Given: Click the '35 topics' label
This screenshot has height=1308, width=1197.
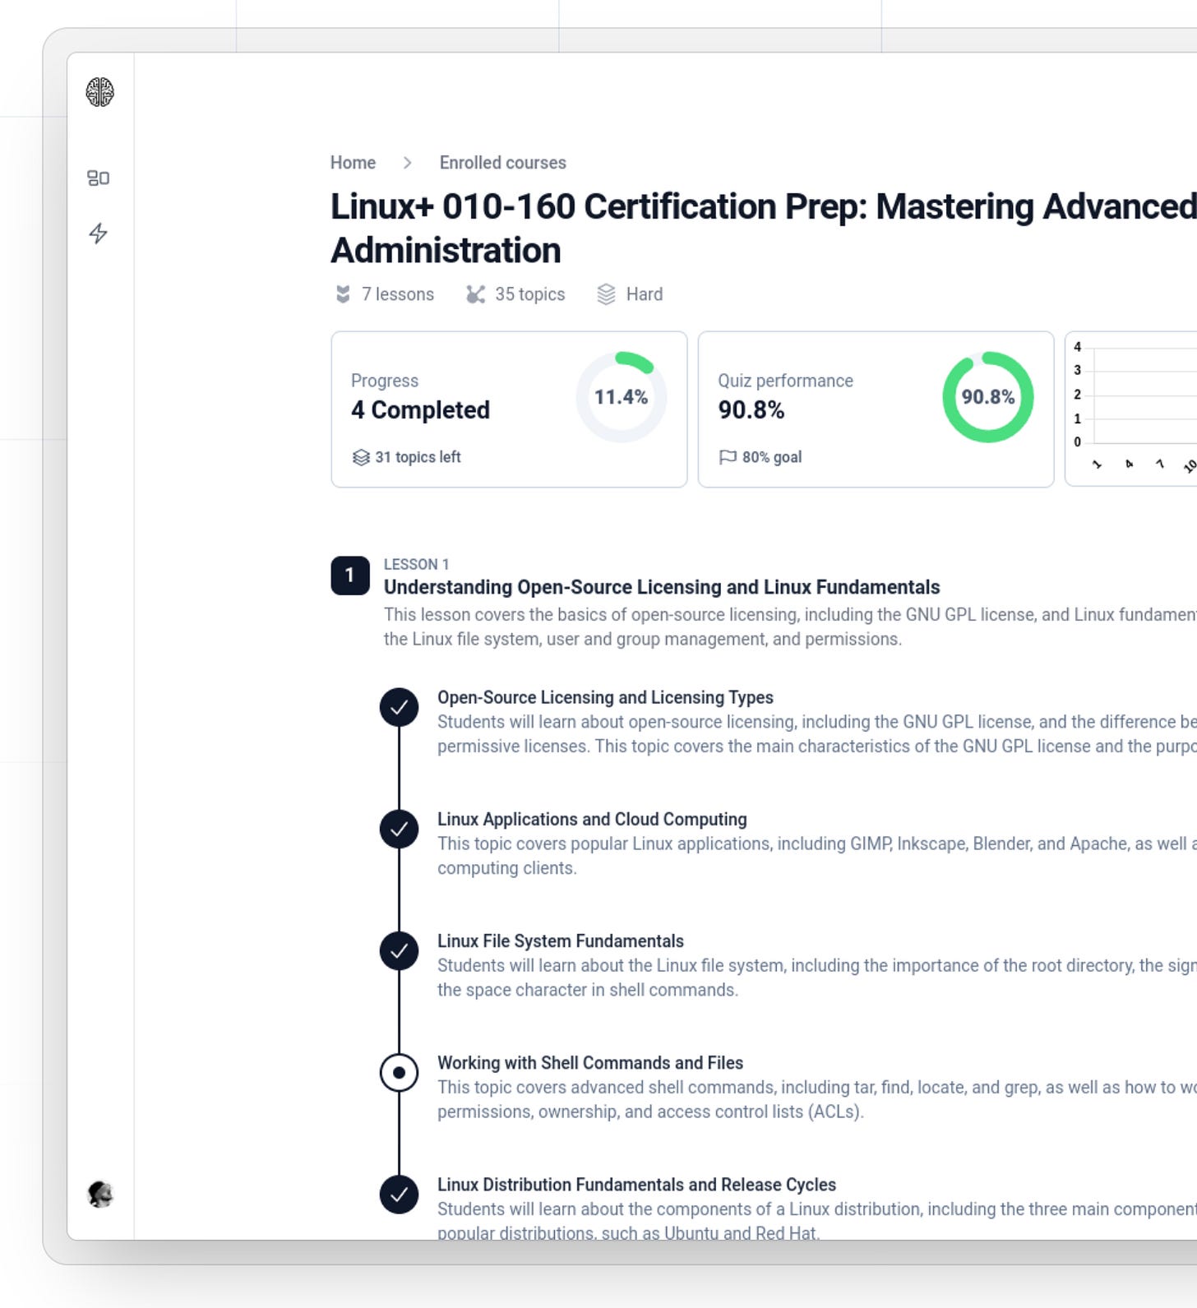Looking at the screenshot, I should point(530,294).
